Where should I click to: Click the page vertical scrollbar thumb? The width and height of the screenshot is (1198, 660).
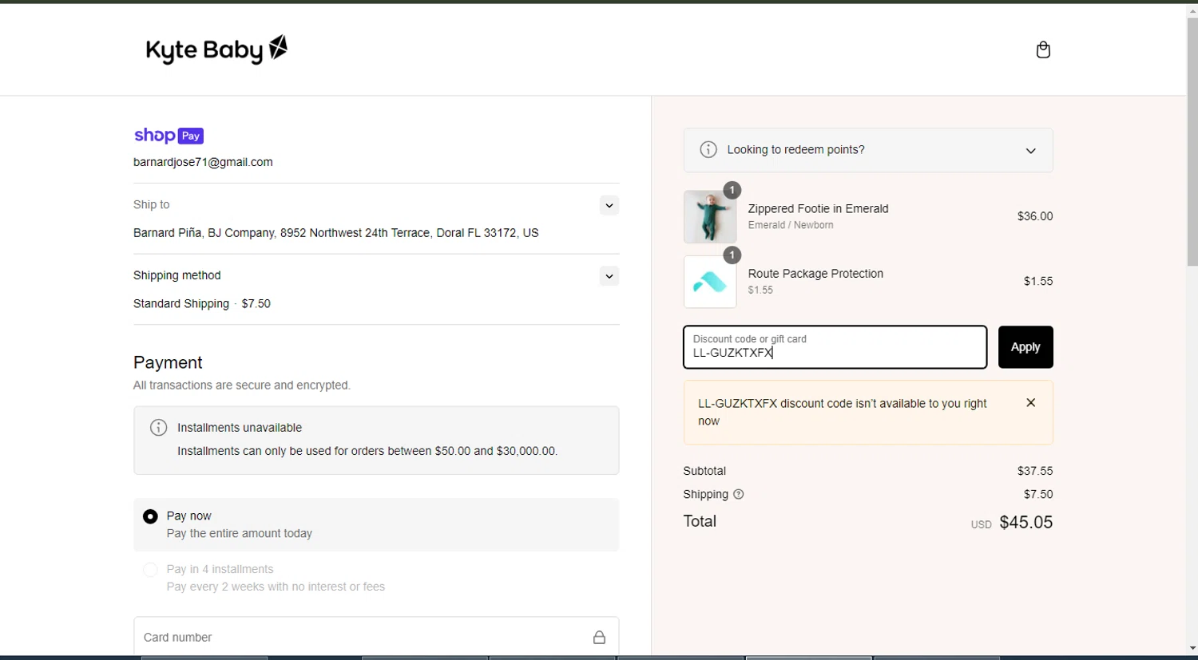point(1192,144)
